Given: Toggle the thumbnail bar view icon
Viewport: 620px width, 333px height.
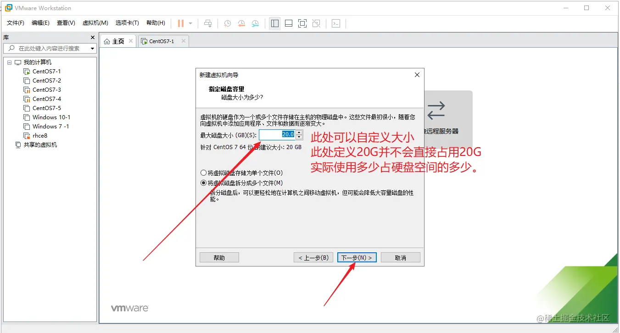Looking at the screenshot, I should (289, 23).
